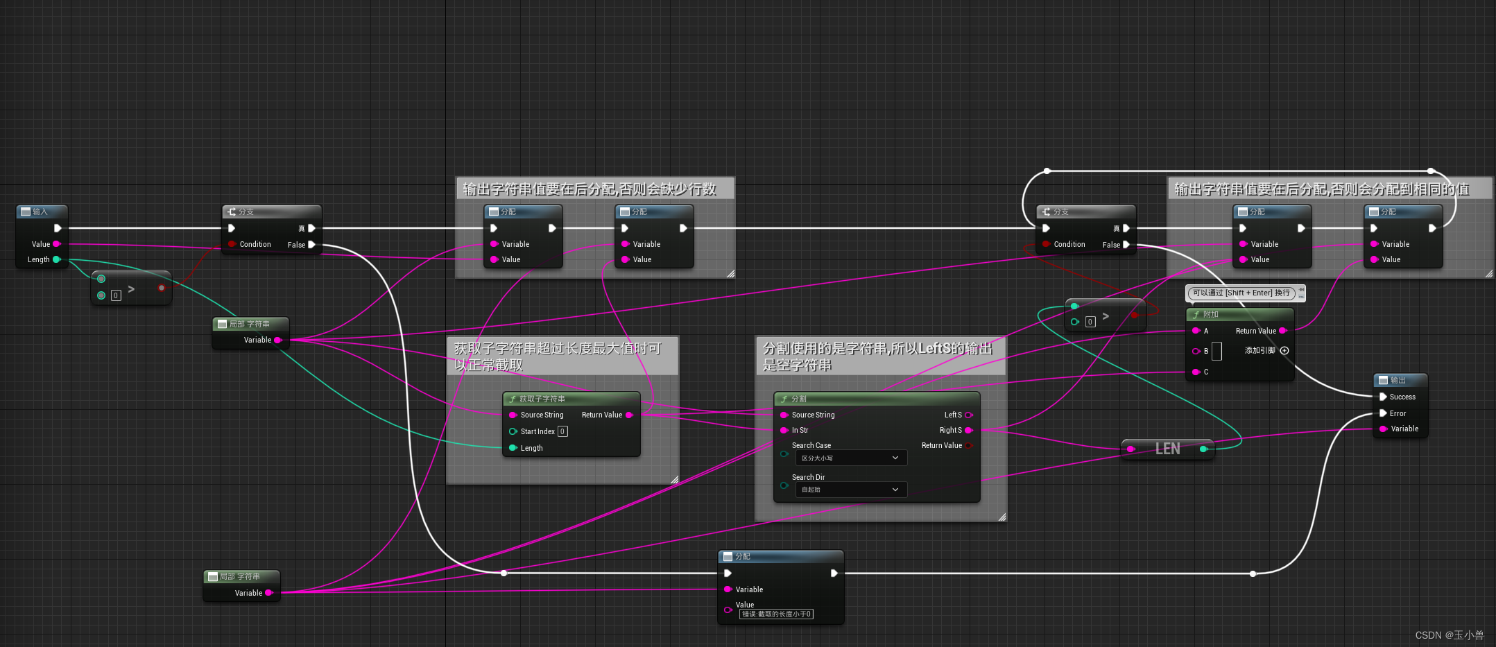This screenshot has width=1496, height=647.
Task: Click the Length pin on 获取子字符串
Action: coord(513,448)
